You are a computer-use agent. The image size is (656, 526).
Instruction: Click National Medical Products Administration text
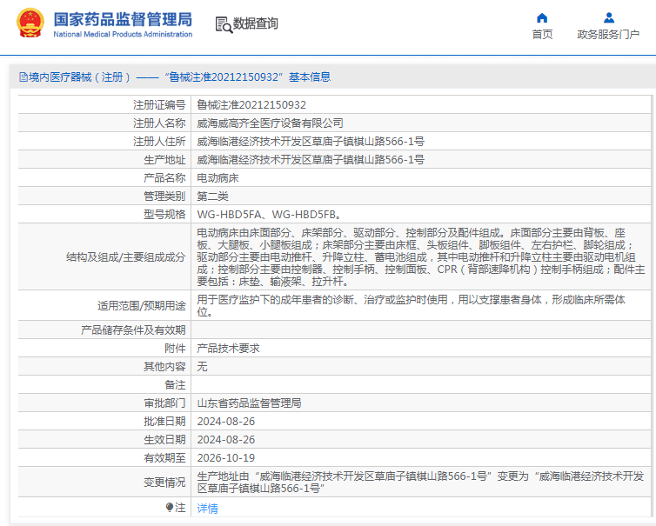(123, 34)
